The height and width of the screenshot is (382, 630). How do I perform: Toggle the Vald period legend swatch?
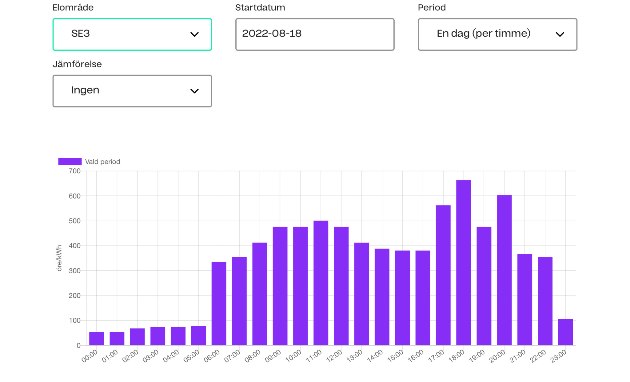click(x=70, y=162)
